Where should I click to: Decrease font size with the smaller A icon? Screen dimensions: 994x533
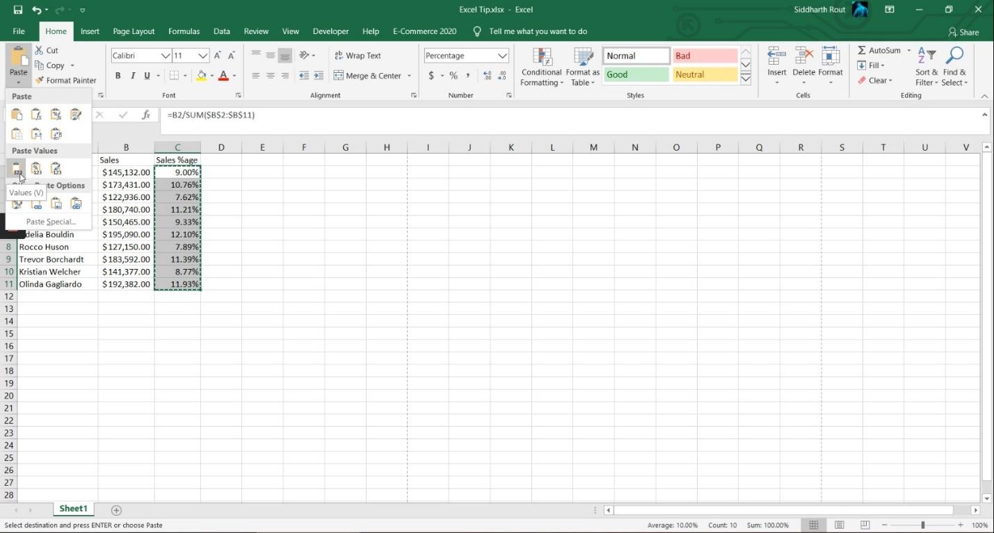coord(230,56)
